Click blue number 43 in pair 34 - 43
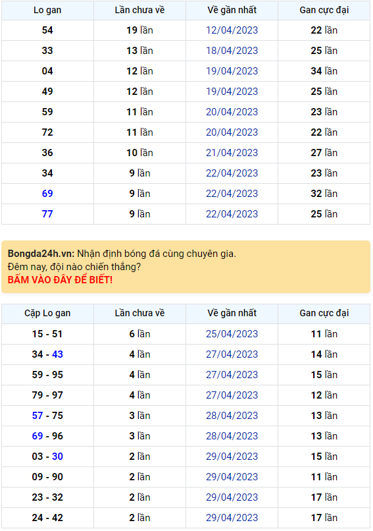Viewport: 373px width, 531px height. pos(57,354)
